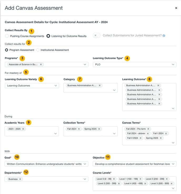Screen dimensions: 181x194
Task: Expand the Learning Outcome Variety dropdown
Action: tap(32, 86)
